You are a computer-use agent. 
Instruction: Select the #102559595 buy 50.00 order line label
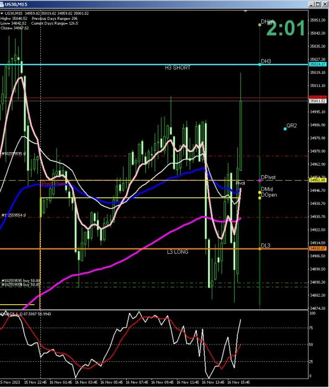(x=21, y=281)
